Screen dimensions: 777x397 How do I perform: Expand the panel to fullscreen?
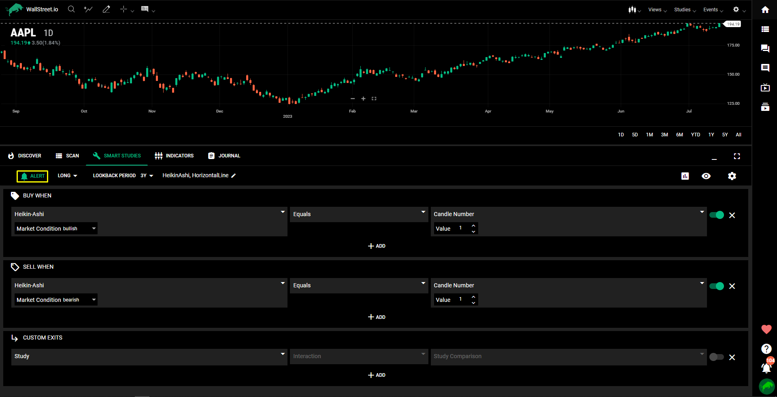(737, 156)
